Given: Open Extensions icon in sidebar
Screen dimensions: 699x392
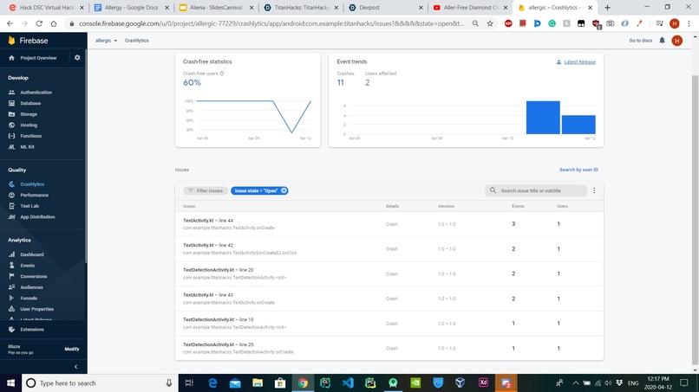Looking at the screenshot, I should click(11, 329).
